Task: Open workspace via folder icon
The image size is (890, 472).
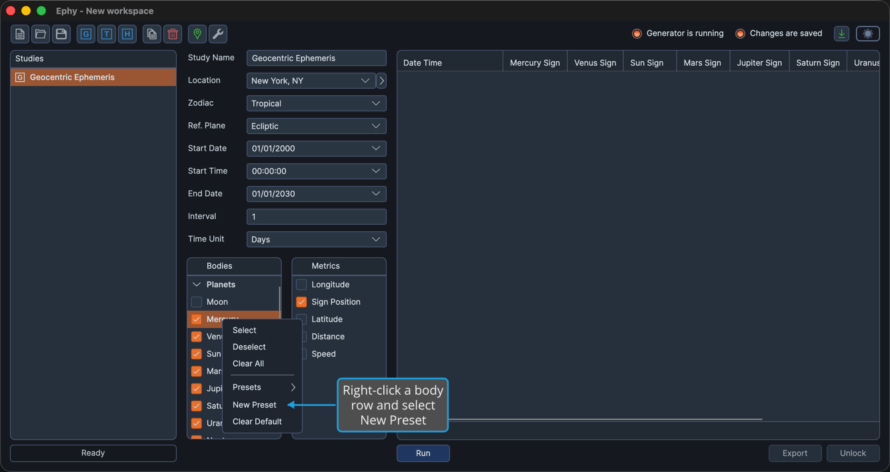Action: pyautogui.click(x=41, y=34)
